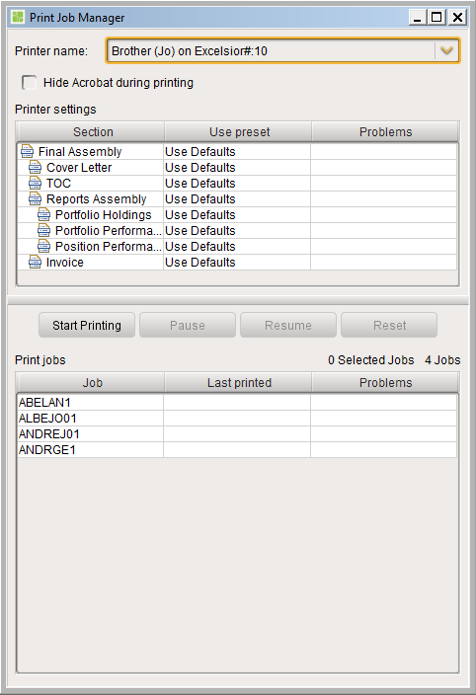Image resolution: width=476 pixels, height=695 pixels.
Task: Click the Cover Letter printer icon
Action: [35, 168]
